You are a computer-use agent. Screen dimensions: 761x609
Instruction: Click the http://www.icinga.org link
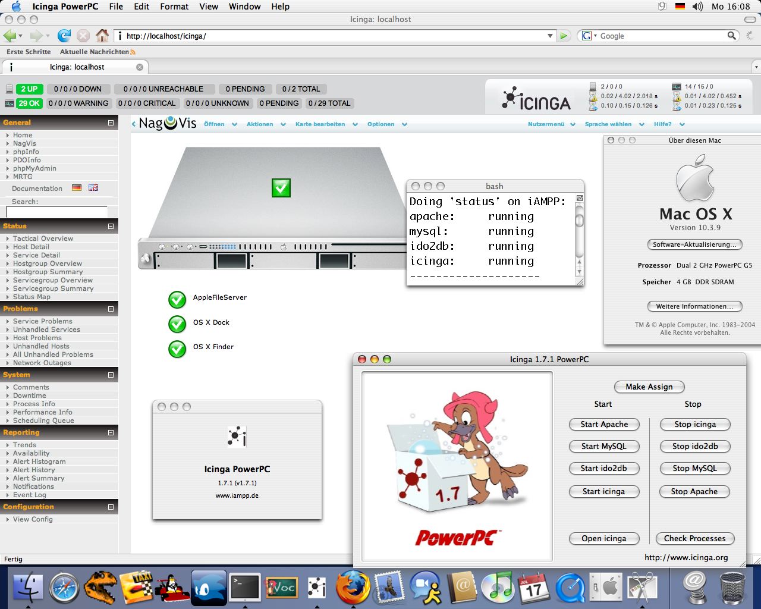tap(686, 557)
